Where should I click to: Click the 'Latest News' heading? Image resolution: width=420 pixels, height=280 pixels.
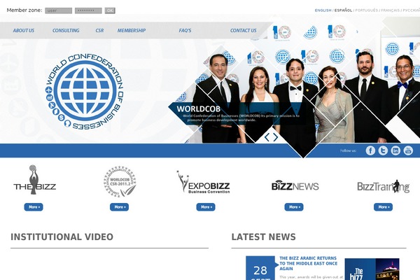(x=264, y=237)
